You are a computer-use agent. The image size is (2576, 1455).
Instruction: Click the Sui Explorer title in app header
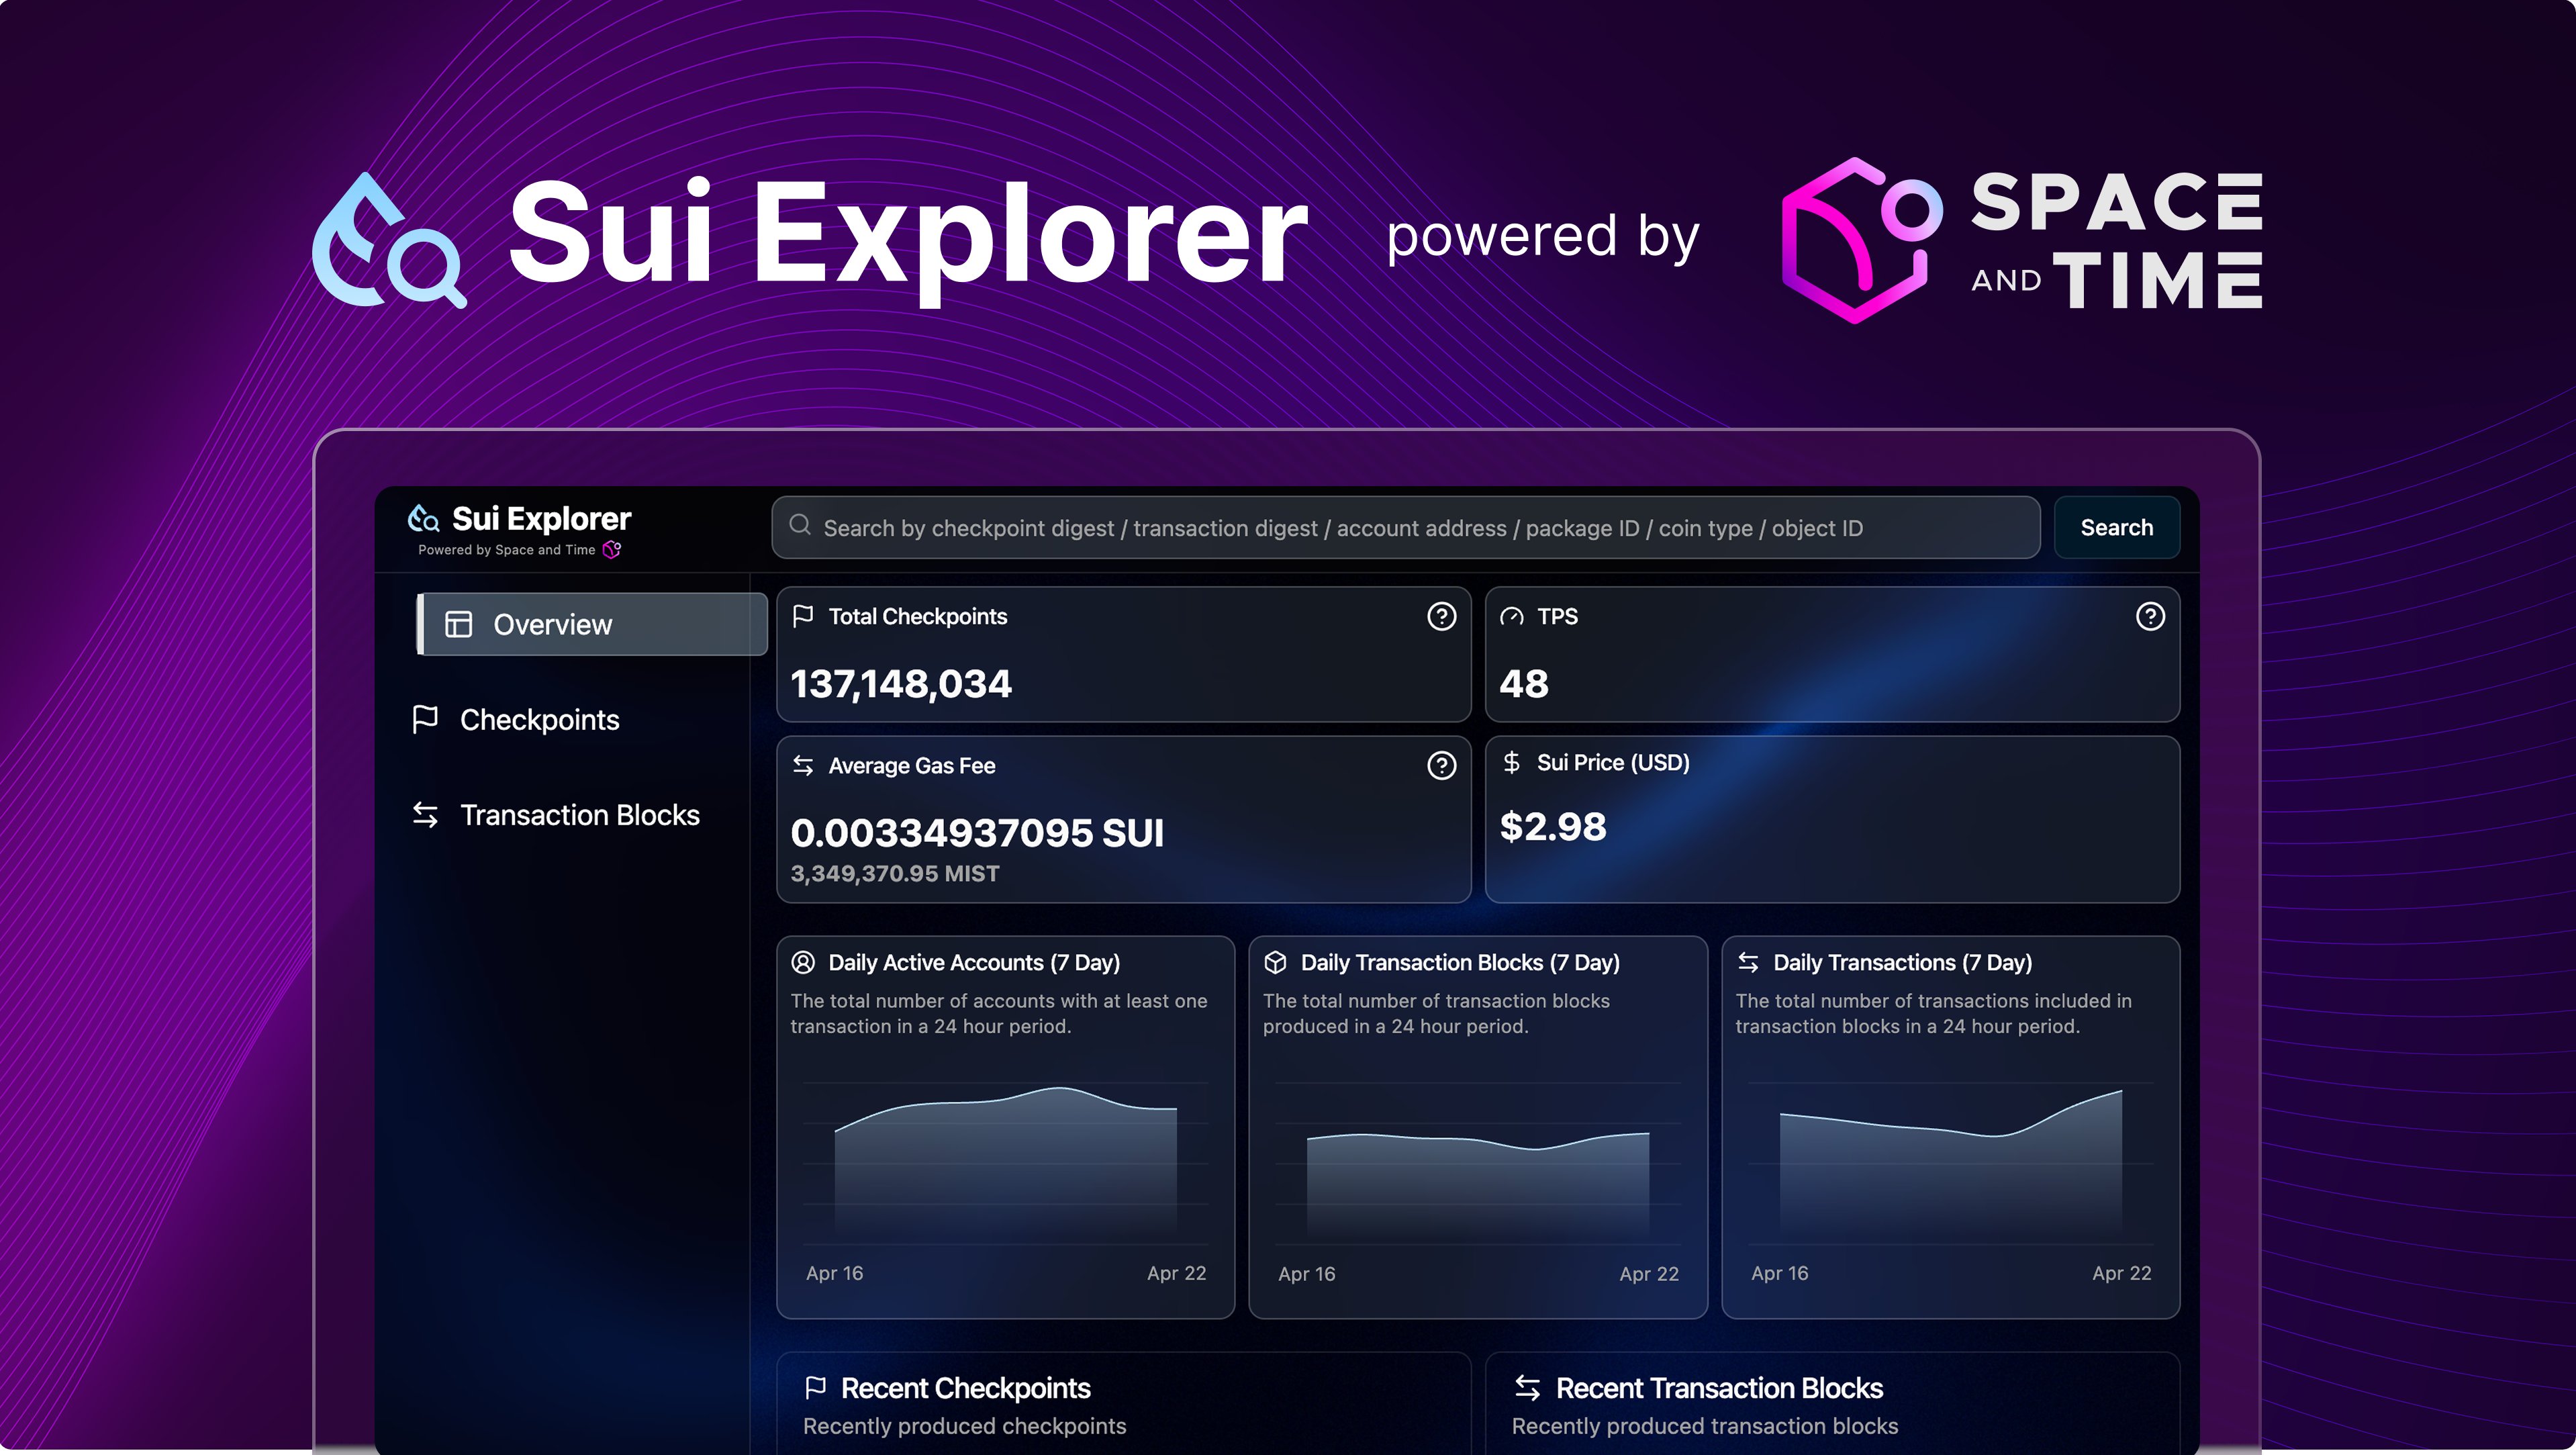[541, 518]
